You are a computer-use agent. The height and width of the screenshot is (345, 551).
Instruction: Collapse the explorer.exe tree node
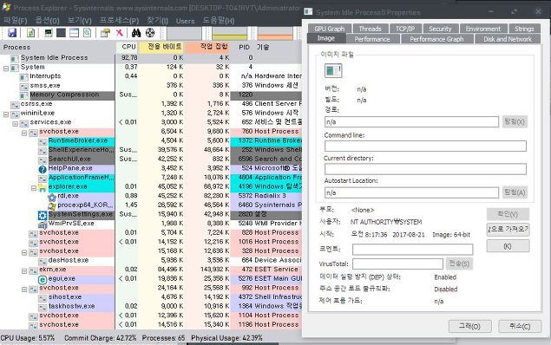(33, 188)
